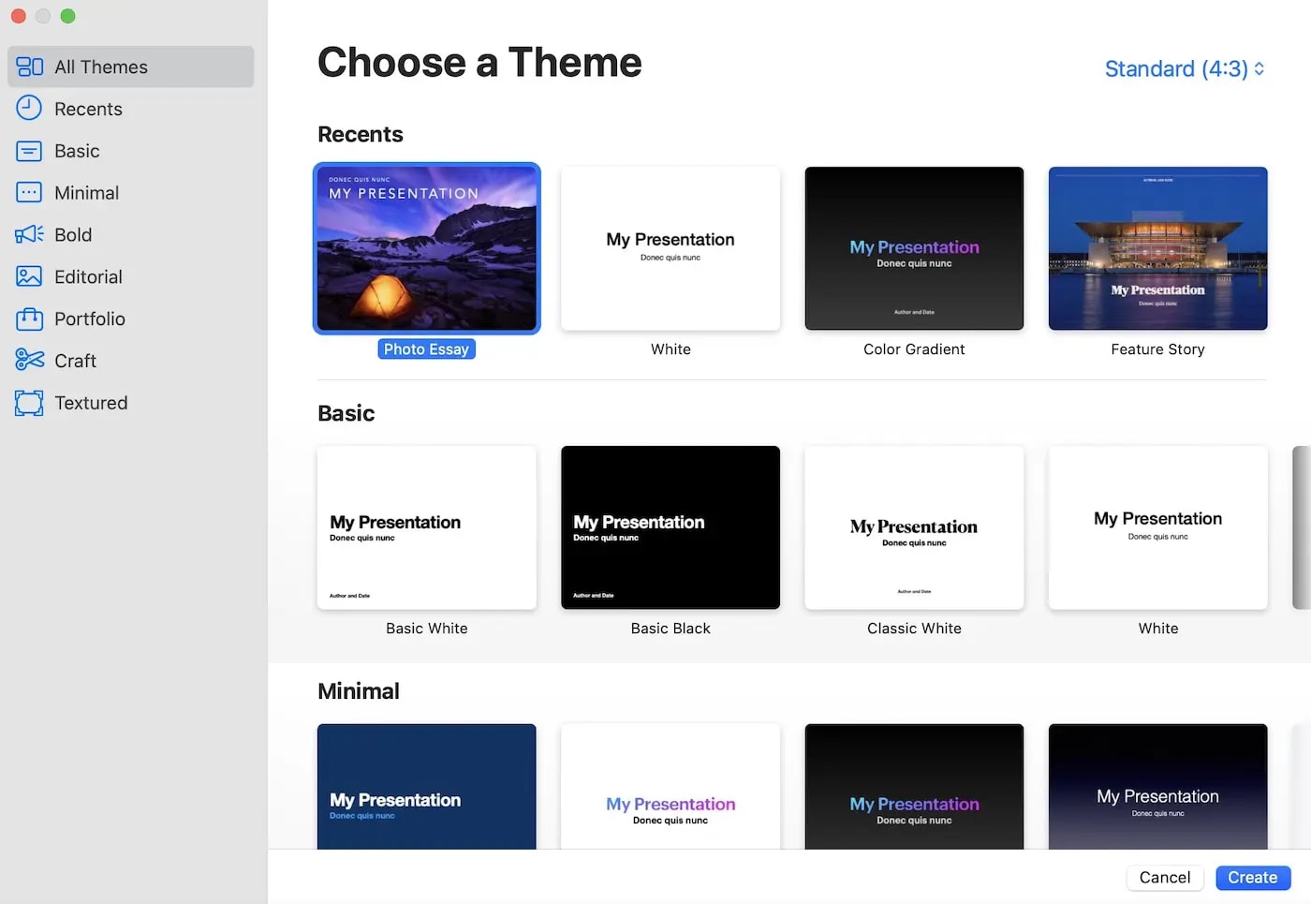This screenshot has width=1311, height=904.
Task: Select the All Themes sidebar icon
Action: [x=29, y=67]
